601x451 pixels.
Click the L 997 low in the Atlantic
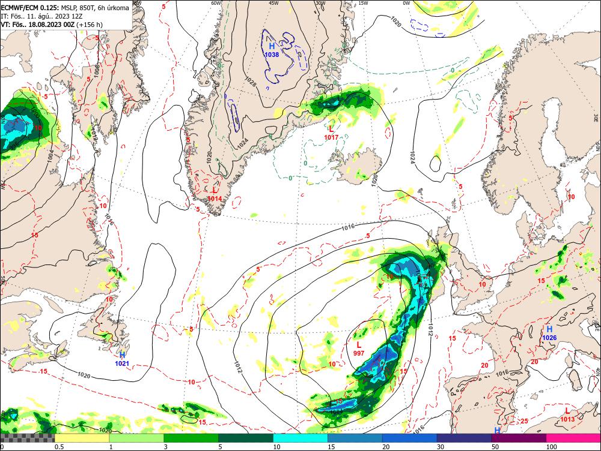pyautogui.click(x=359, y=349)
